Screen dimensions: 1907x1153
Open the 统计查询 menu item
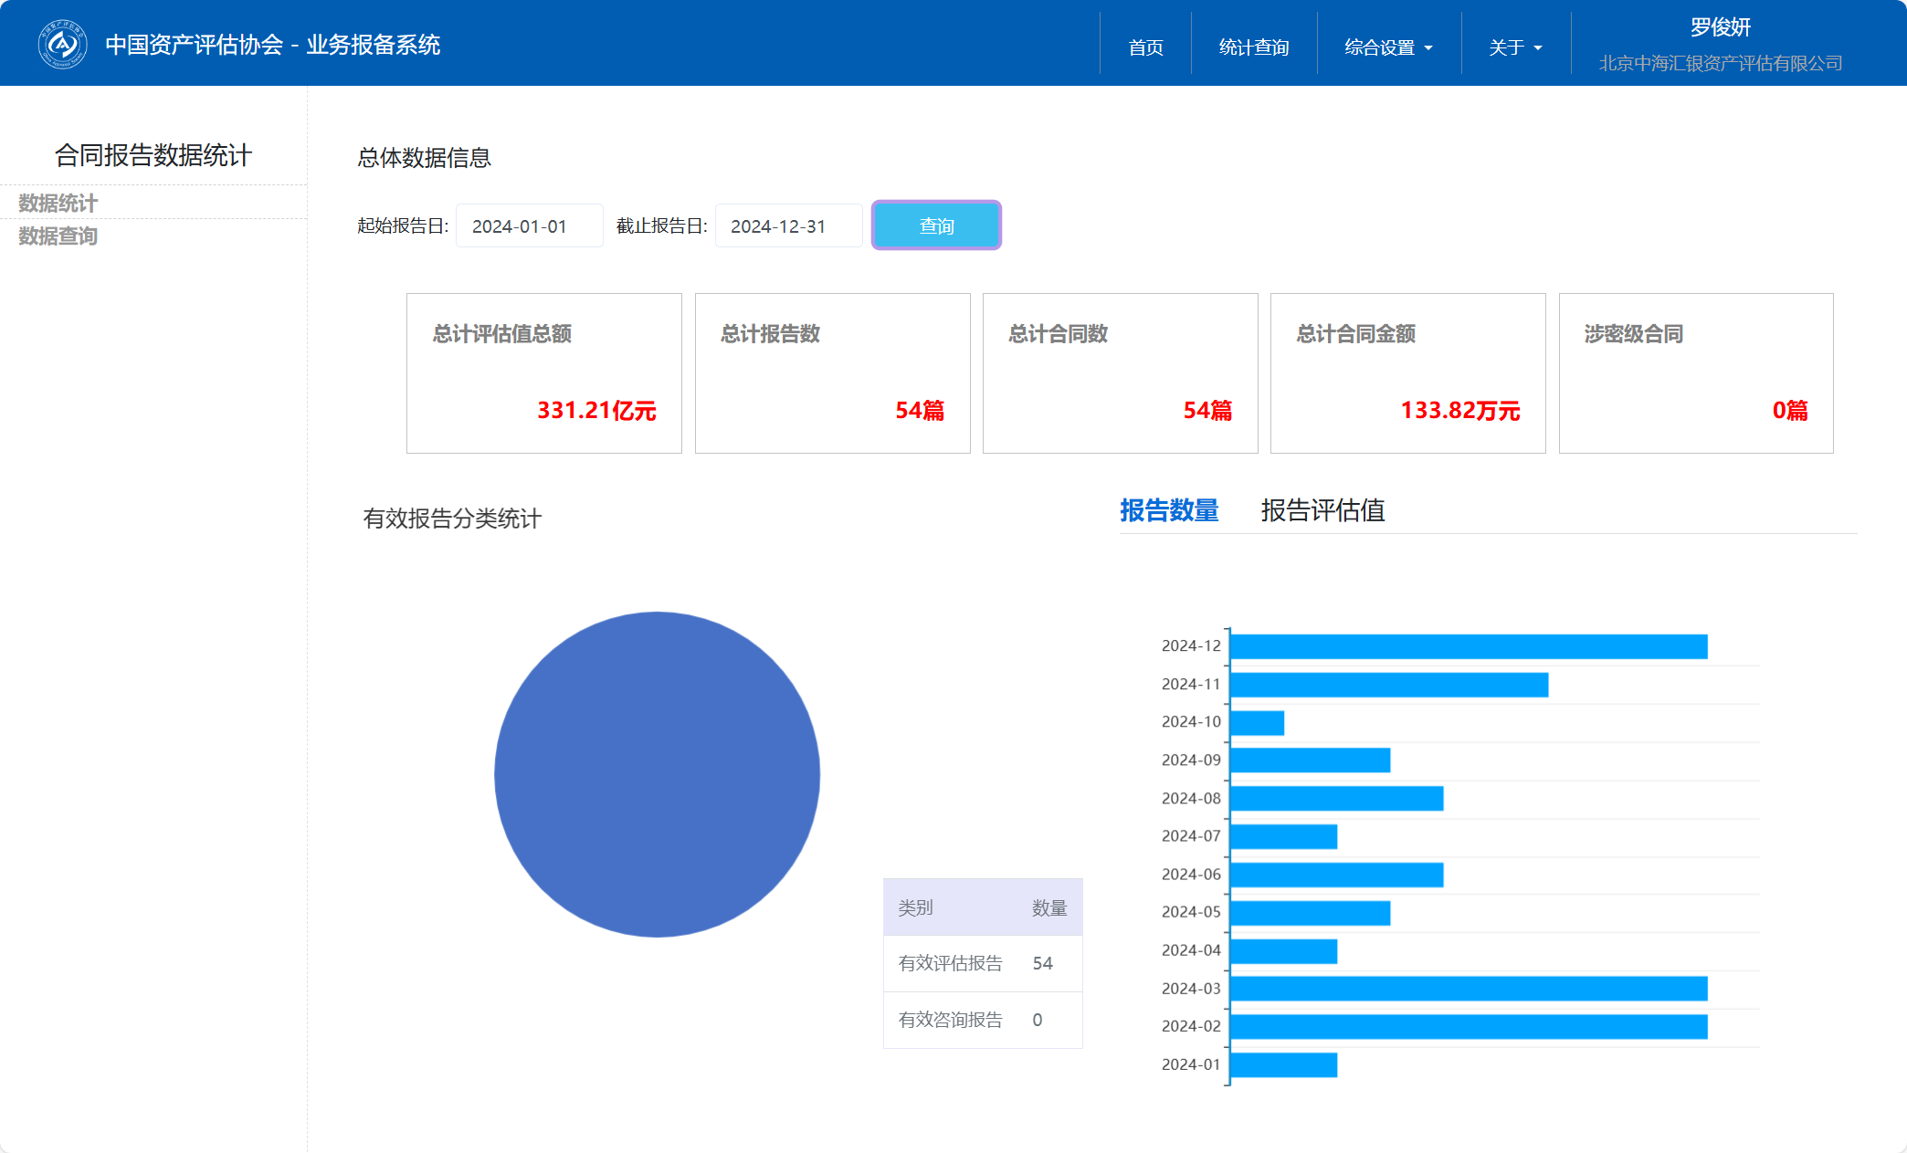coord(1253,47)
